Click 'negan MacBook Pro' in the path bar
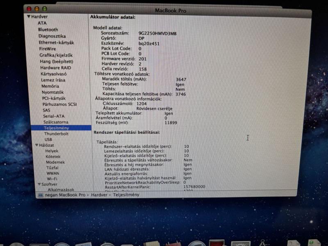 65,195
